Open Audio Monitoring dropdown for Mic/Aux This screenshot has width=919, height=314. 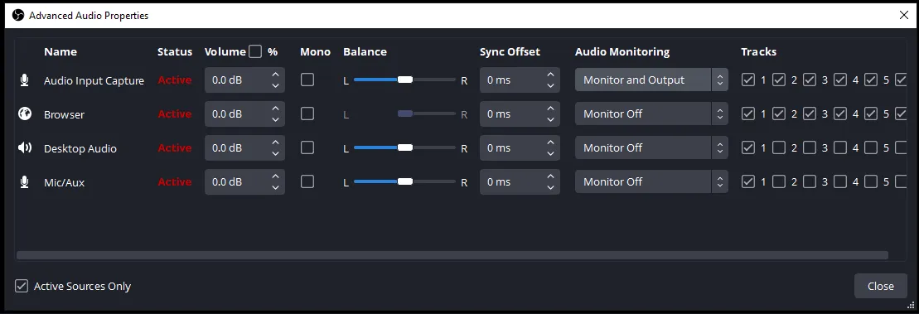651,181
